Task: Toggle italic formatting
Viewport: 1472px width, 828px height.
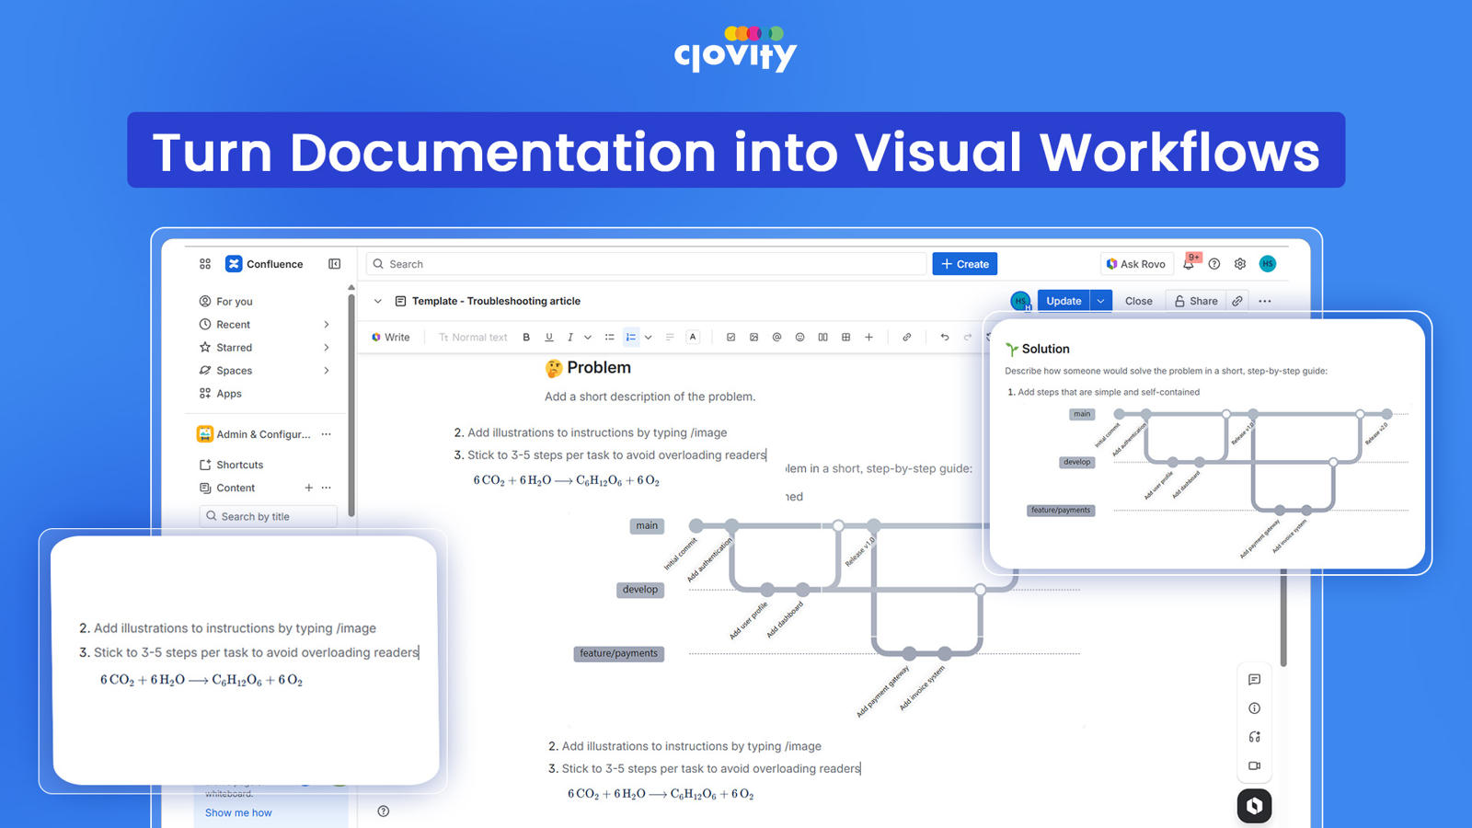Action: click(x=570, y=338)
